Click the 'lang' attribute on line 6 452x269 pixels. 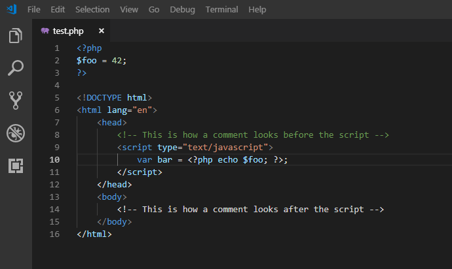point(117,110)
